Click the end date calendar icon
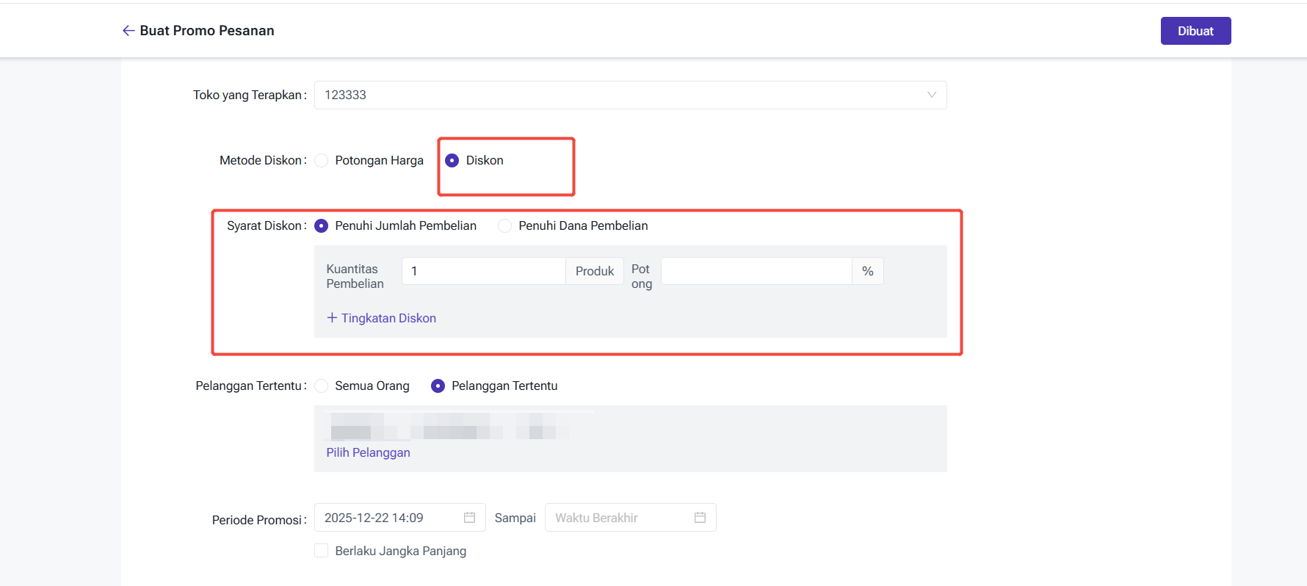Viewport: 1307px width, 586px height. click(x=700, y=518)
